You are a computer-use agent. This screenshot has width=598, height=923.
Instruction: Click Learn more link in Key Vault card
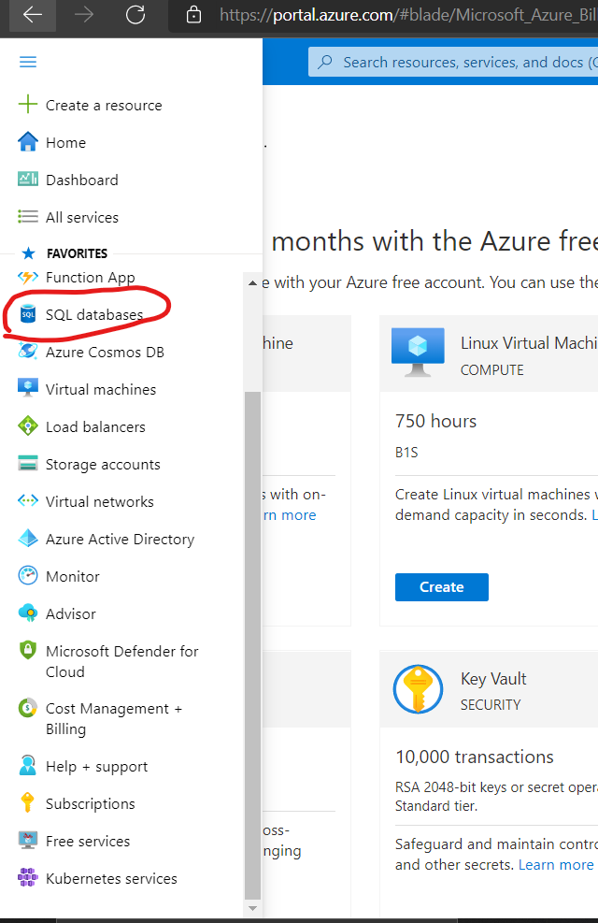coord(556,864)
